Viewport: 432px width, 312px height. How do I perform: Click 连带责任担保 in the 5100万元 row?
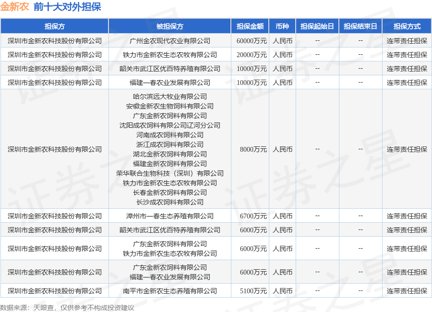[x=407, y=291]
